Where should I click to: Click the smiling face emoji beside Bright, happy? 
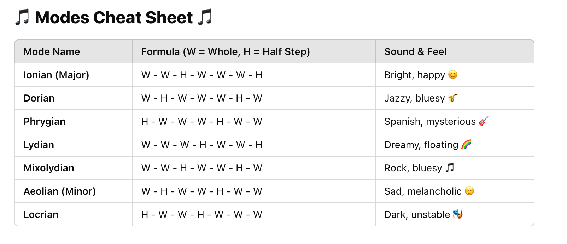pyautogui.click(x=453, y=74)
